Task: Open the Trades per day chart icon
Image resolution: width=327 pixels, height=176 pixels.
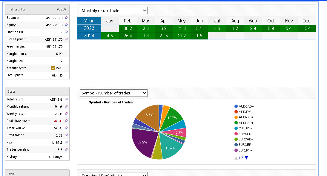Action: pyautogui.click(x=66, y=149)
